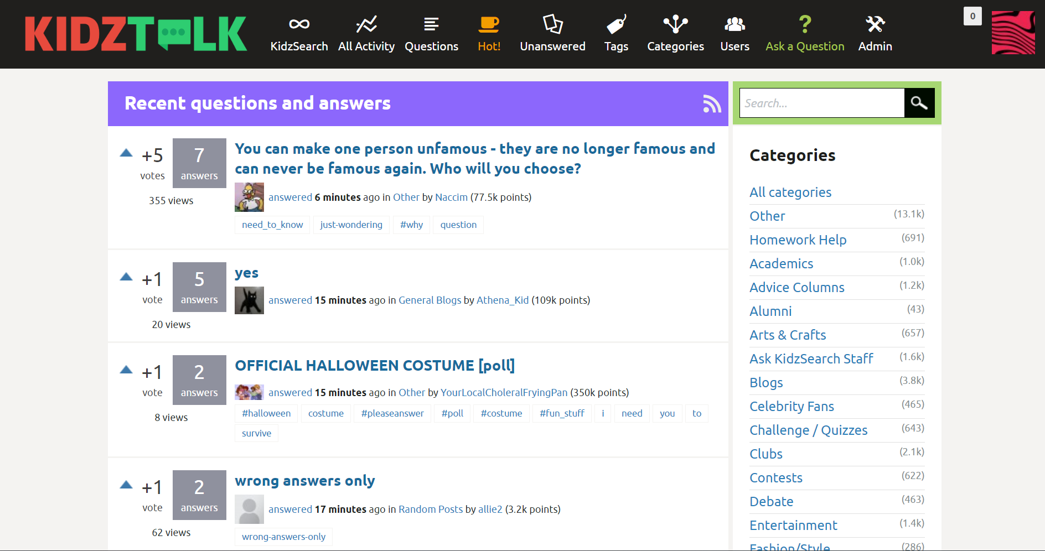Select the #poll tag
Viewport: 1045px width, 551px height.
[452, 413]
